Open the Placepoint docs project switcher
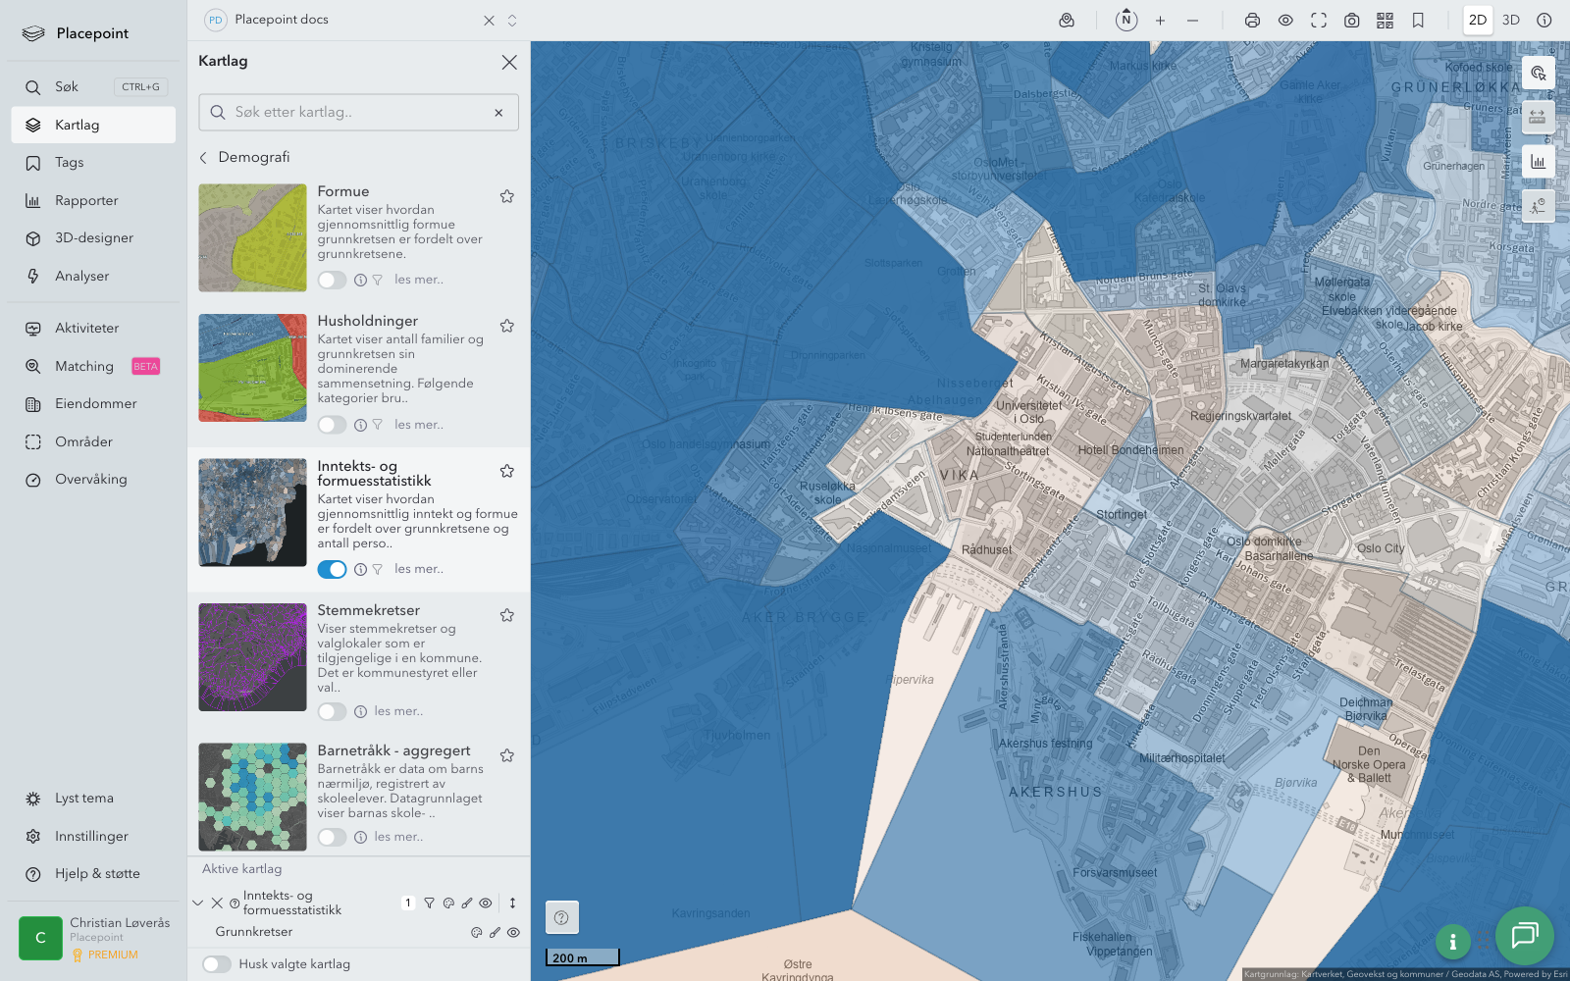This screenshot has height=981, width=1570. coord(511,20)
